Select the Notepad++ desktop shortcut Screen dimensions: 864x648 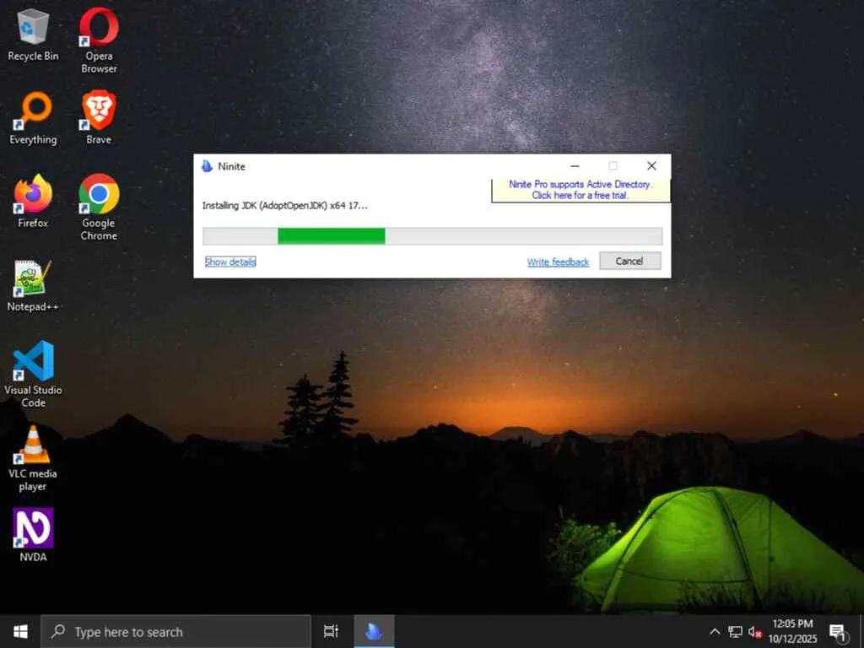(33, 285)
